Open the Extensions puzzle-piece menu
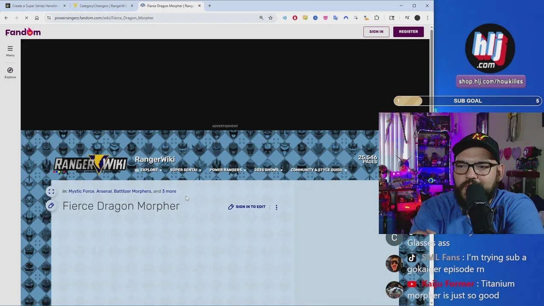Image resolution: width=544 pixels, height=306 pixels. point(377,18)
